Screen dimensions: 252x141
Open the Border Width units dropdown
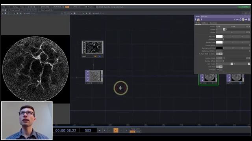(x=248, y=58)
